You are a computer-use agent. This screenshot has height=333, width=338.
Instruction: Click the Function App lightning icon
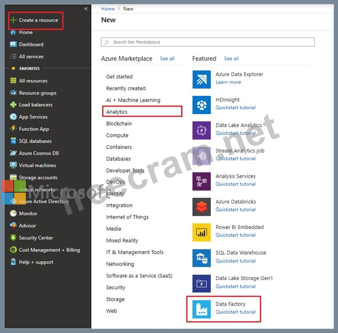(x=13, y=129)
